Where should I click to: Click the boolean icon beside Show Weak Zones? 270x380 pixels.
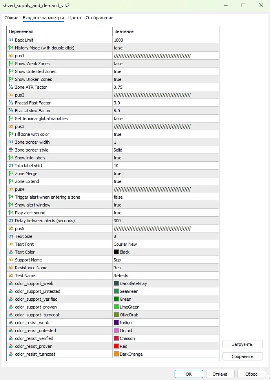11,64
